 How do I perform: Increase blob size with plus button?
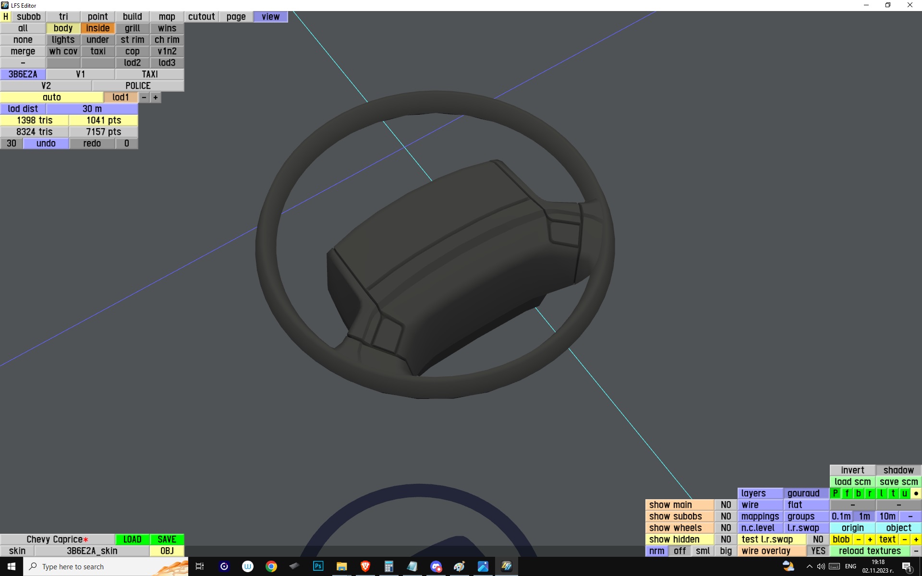[870, 540]
